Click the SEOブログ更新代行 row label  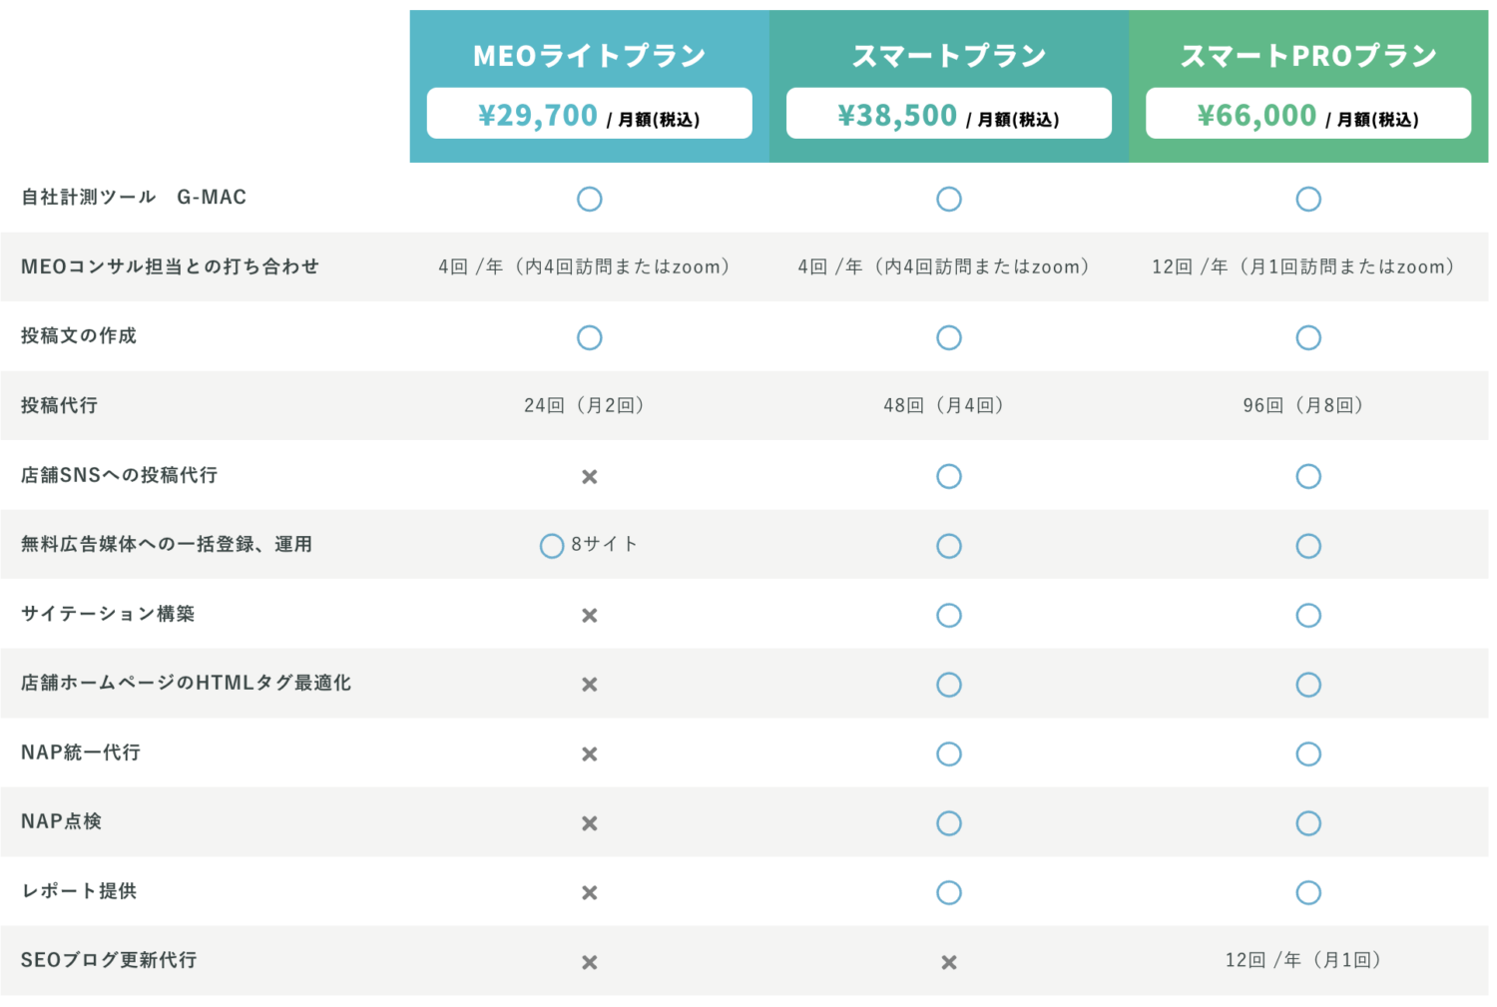[x=109, y=960]
